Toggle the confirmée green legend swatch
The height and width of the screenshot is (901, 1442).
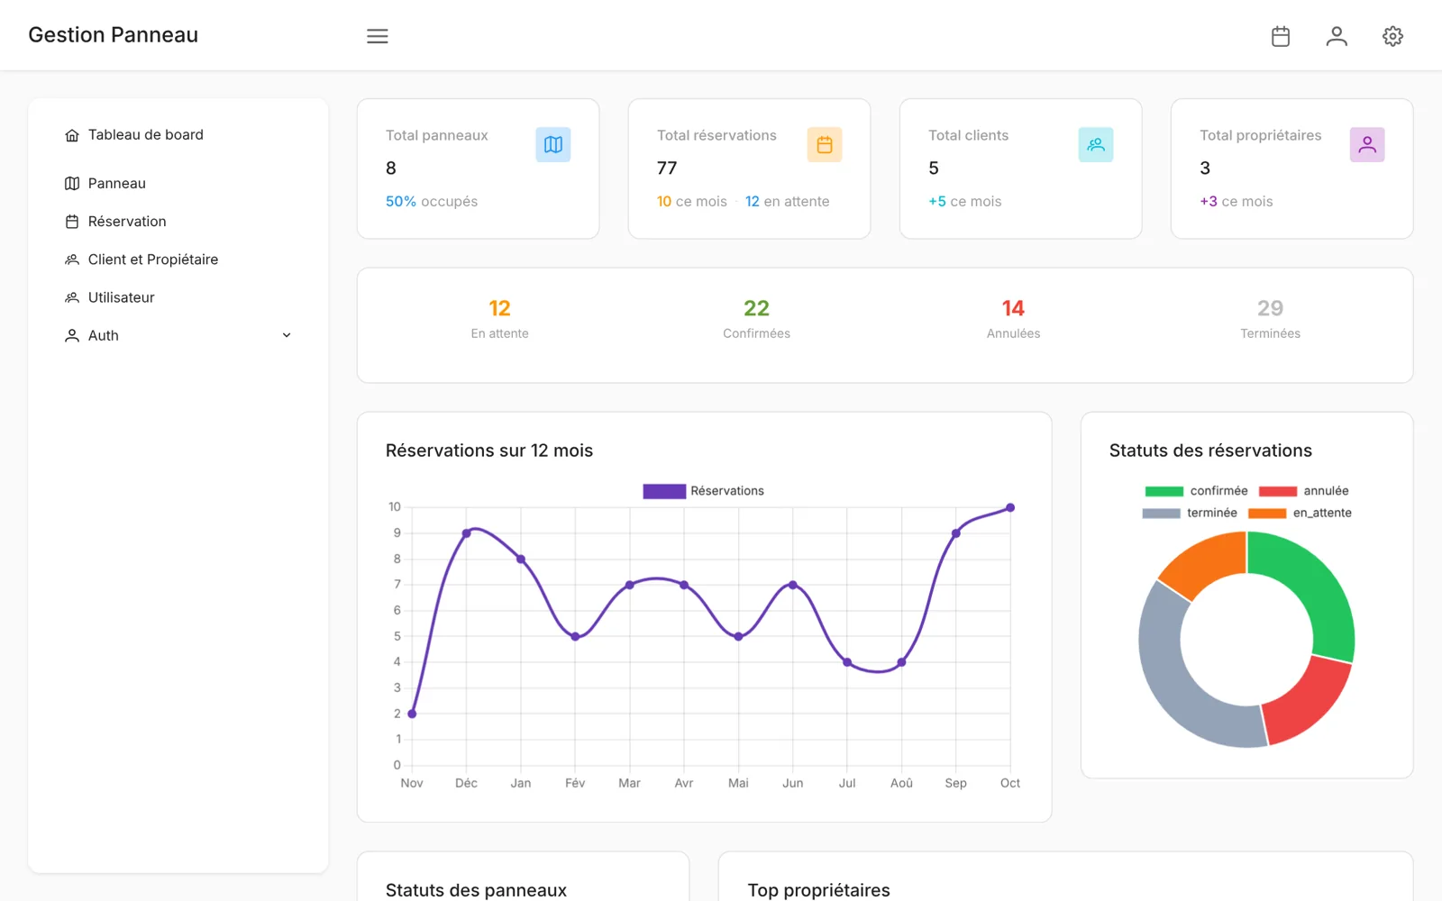click(1164, 491)
